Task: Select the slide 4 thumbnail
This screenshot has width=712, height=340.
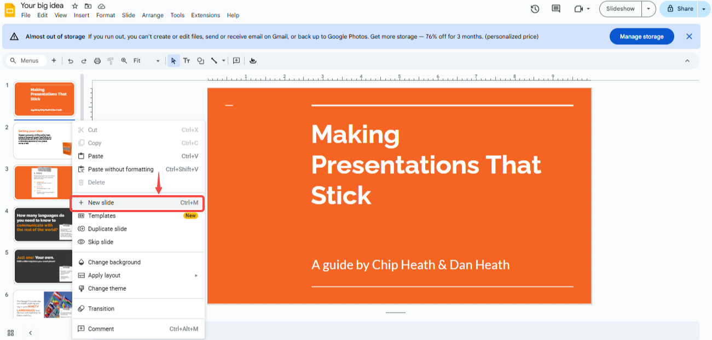Action: click(44, 225)
